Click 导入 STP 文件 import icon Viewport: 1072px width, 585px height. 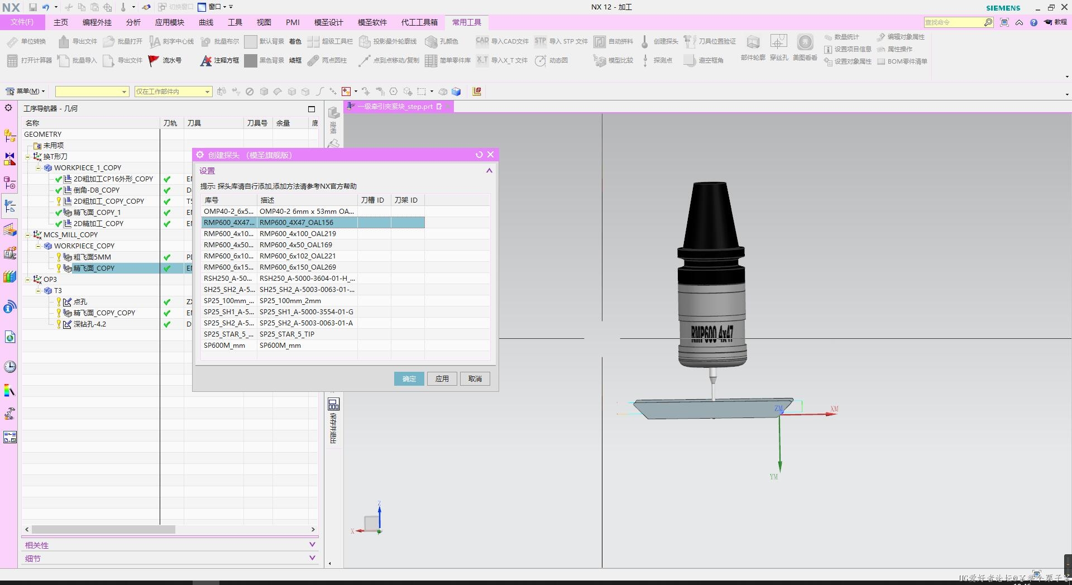tap(540, 41)
